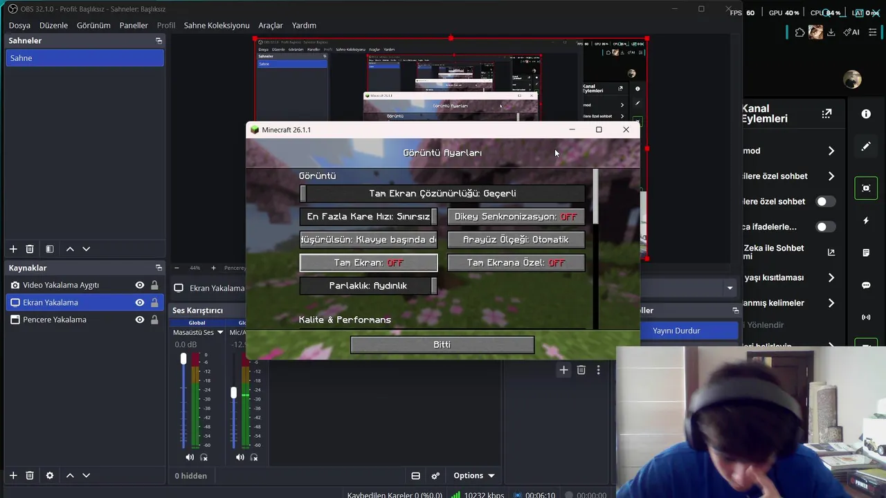Image resolution: width=886 pixels, height=498 pixels.
Task: Hide Pencere Yakalama source
Action: click(140, 320)
